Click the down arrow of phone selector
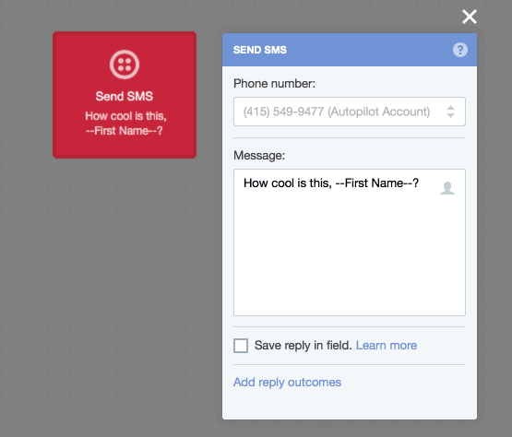Viewport: 512px width, 437px height. pos(450,115)
